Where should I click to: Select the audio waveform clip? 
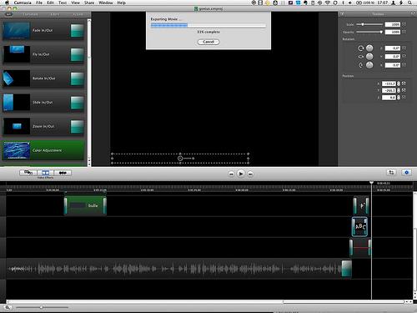(179, 269)
